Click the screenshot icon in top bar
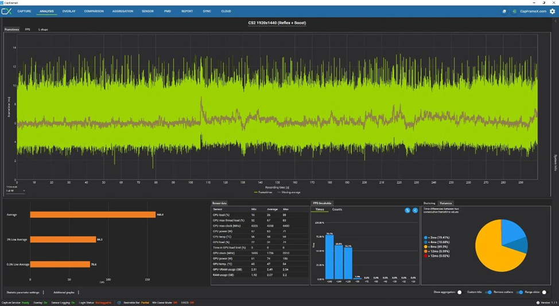This screenshot has width=559, height=306. (504, 11)
